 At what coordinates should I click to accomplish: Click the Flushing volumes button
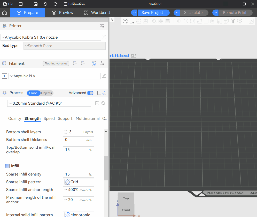(x=56, y=63)
